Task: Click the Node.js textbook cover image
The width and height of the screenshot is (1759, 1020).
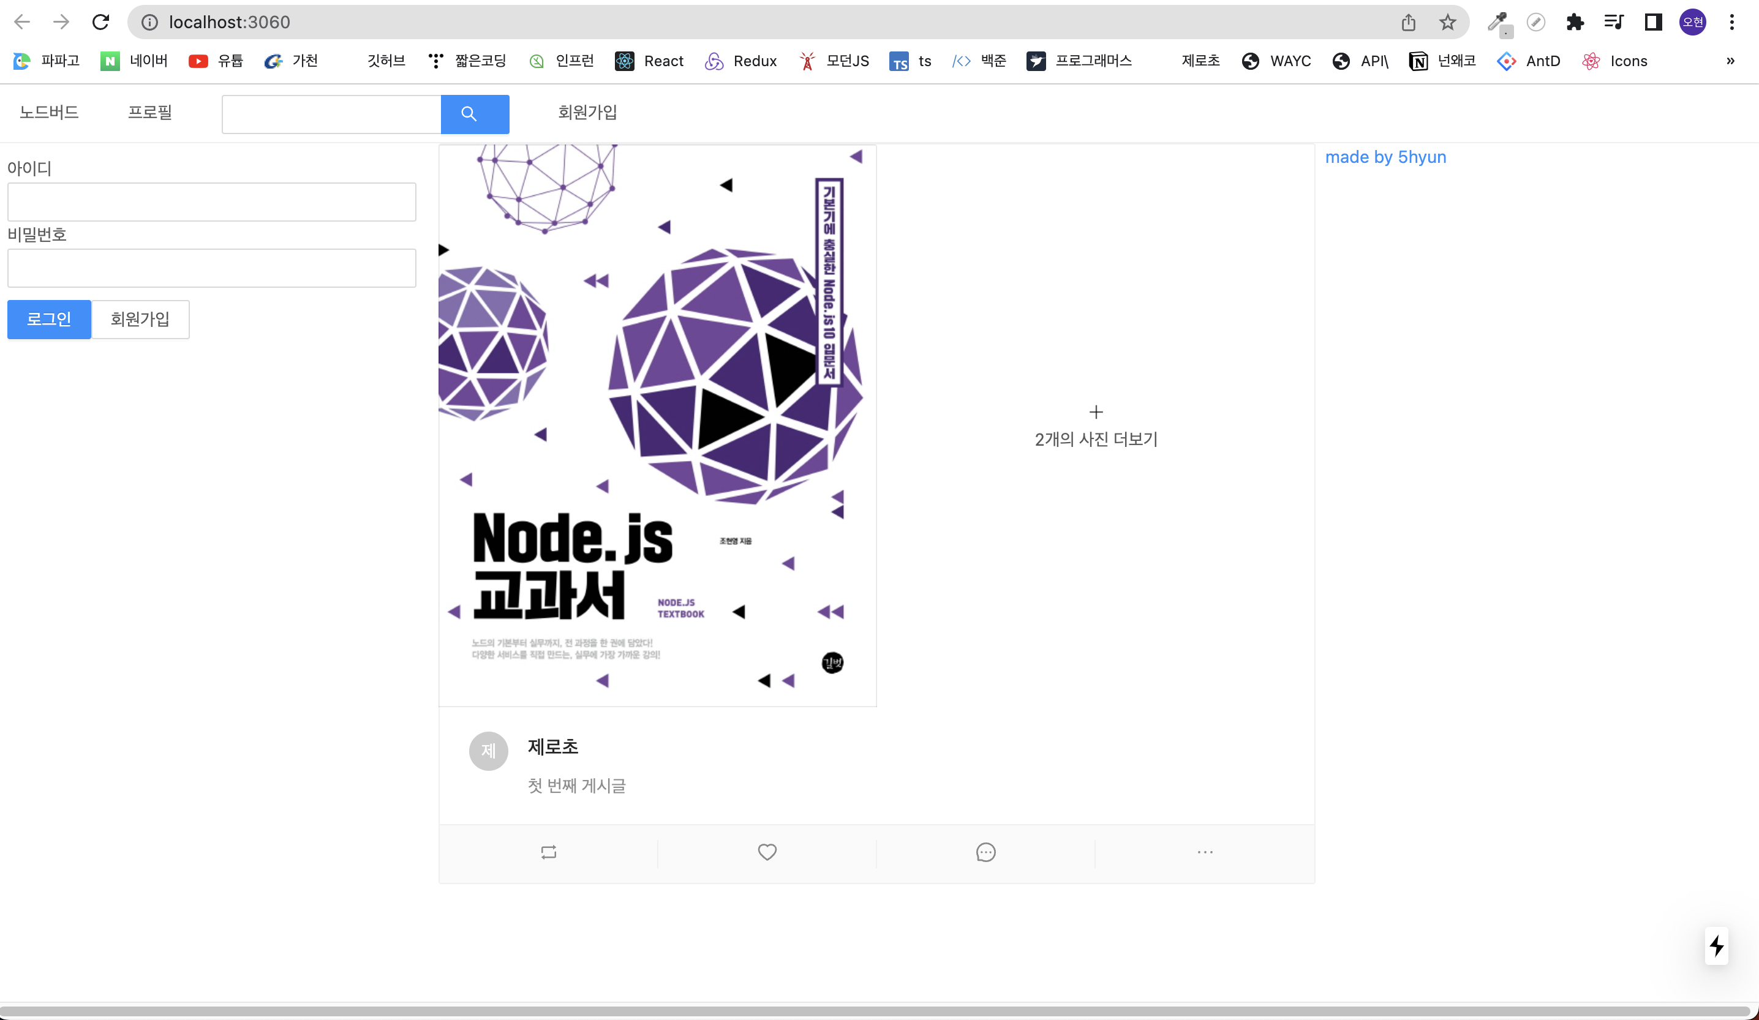Action: 657,426
